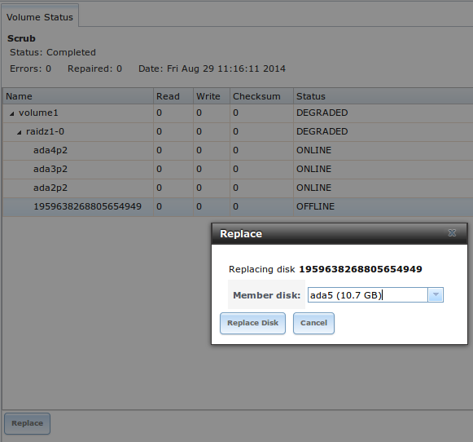
Task: Click the bottom Replace button
Action: coord(27,423)
